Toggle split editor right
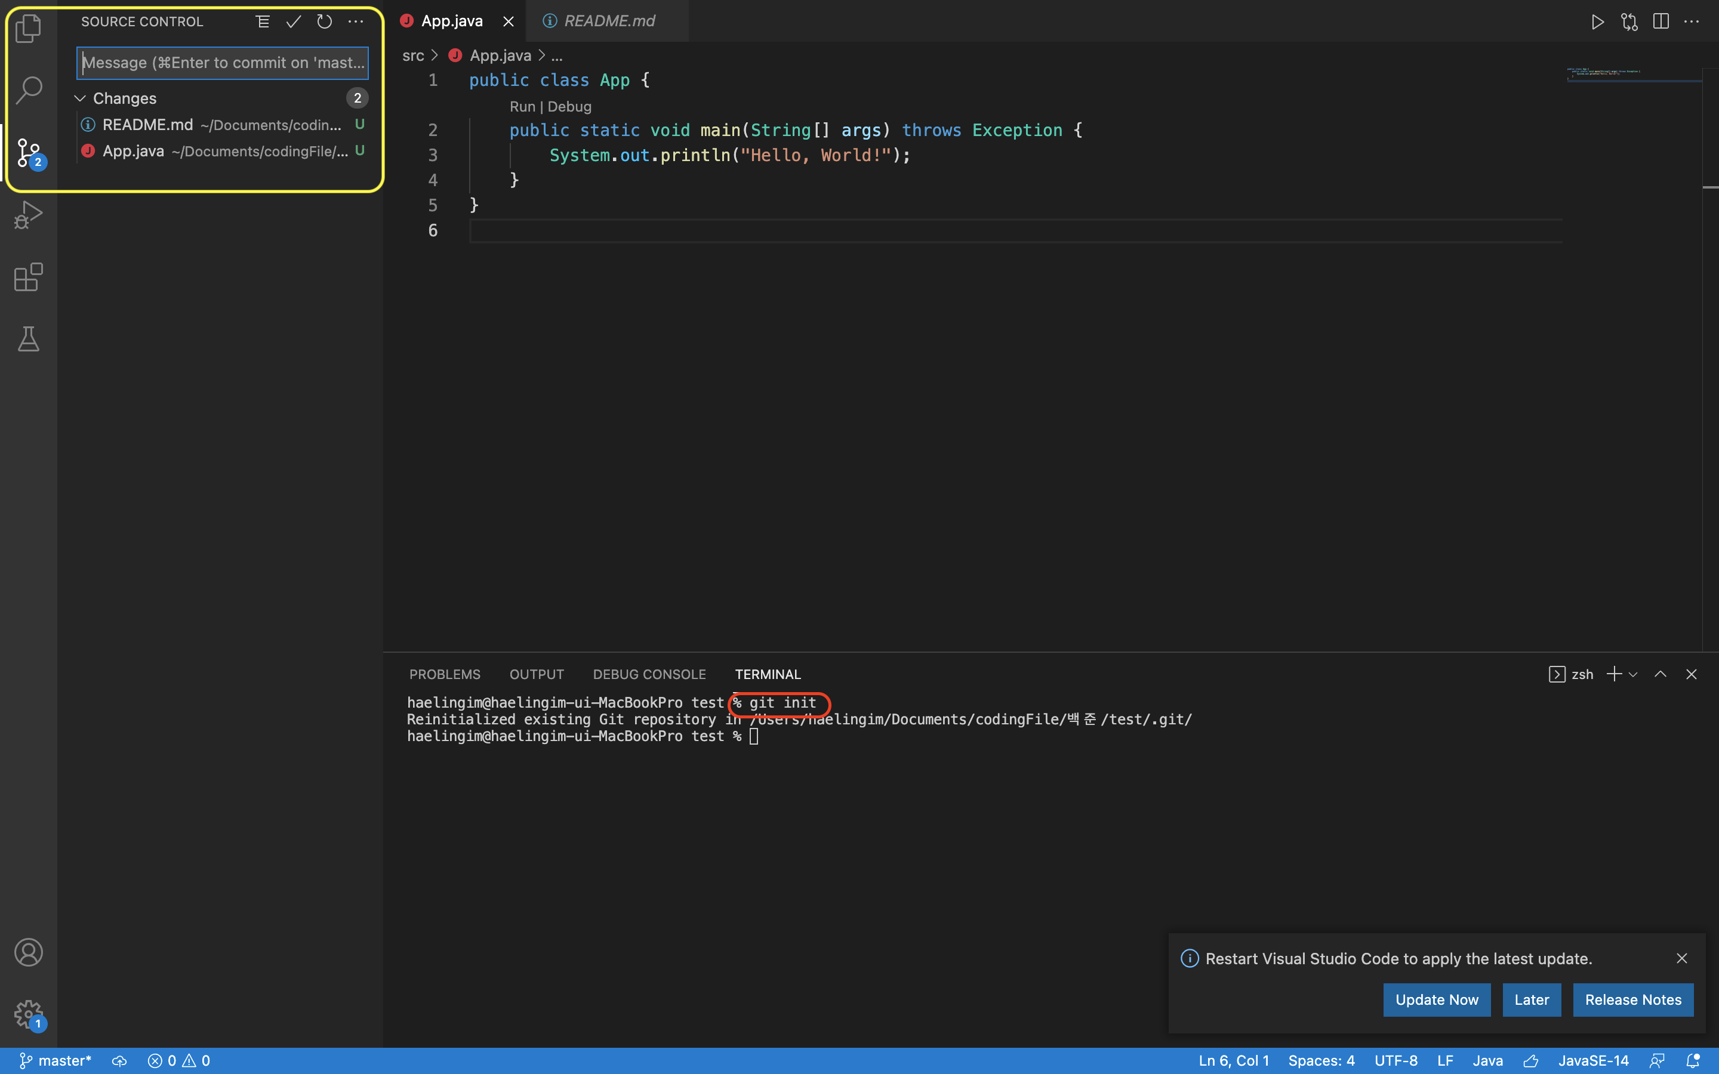This screenshot has width=1719, height=1074. point(1660,22)
